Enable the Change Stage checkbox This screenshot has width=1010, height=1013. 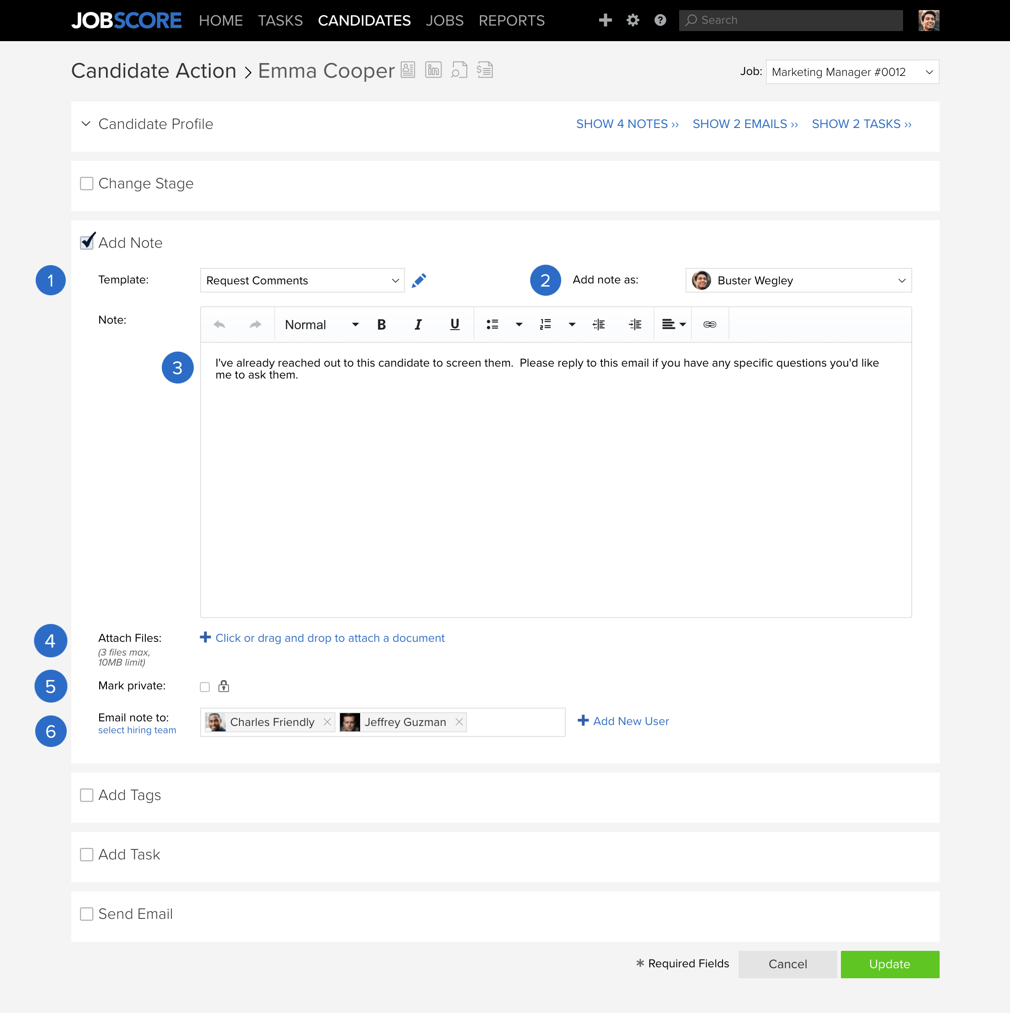tap(86, 183)
